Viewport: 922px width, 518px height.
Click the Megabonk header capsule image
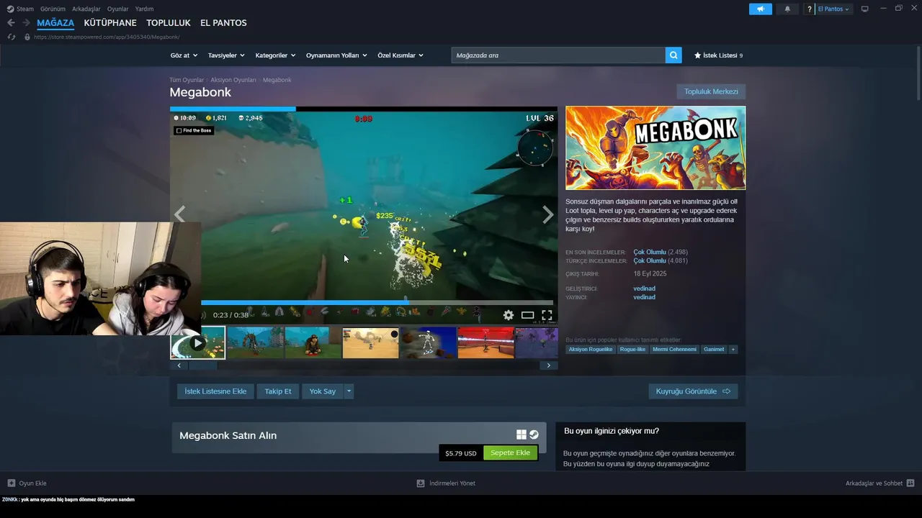click(655, 148)
